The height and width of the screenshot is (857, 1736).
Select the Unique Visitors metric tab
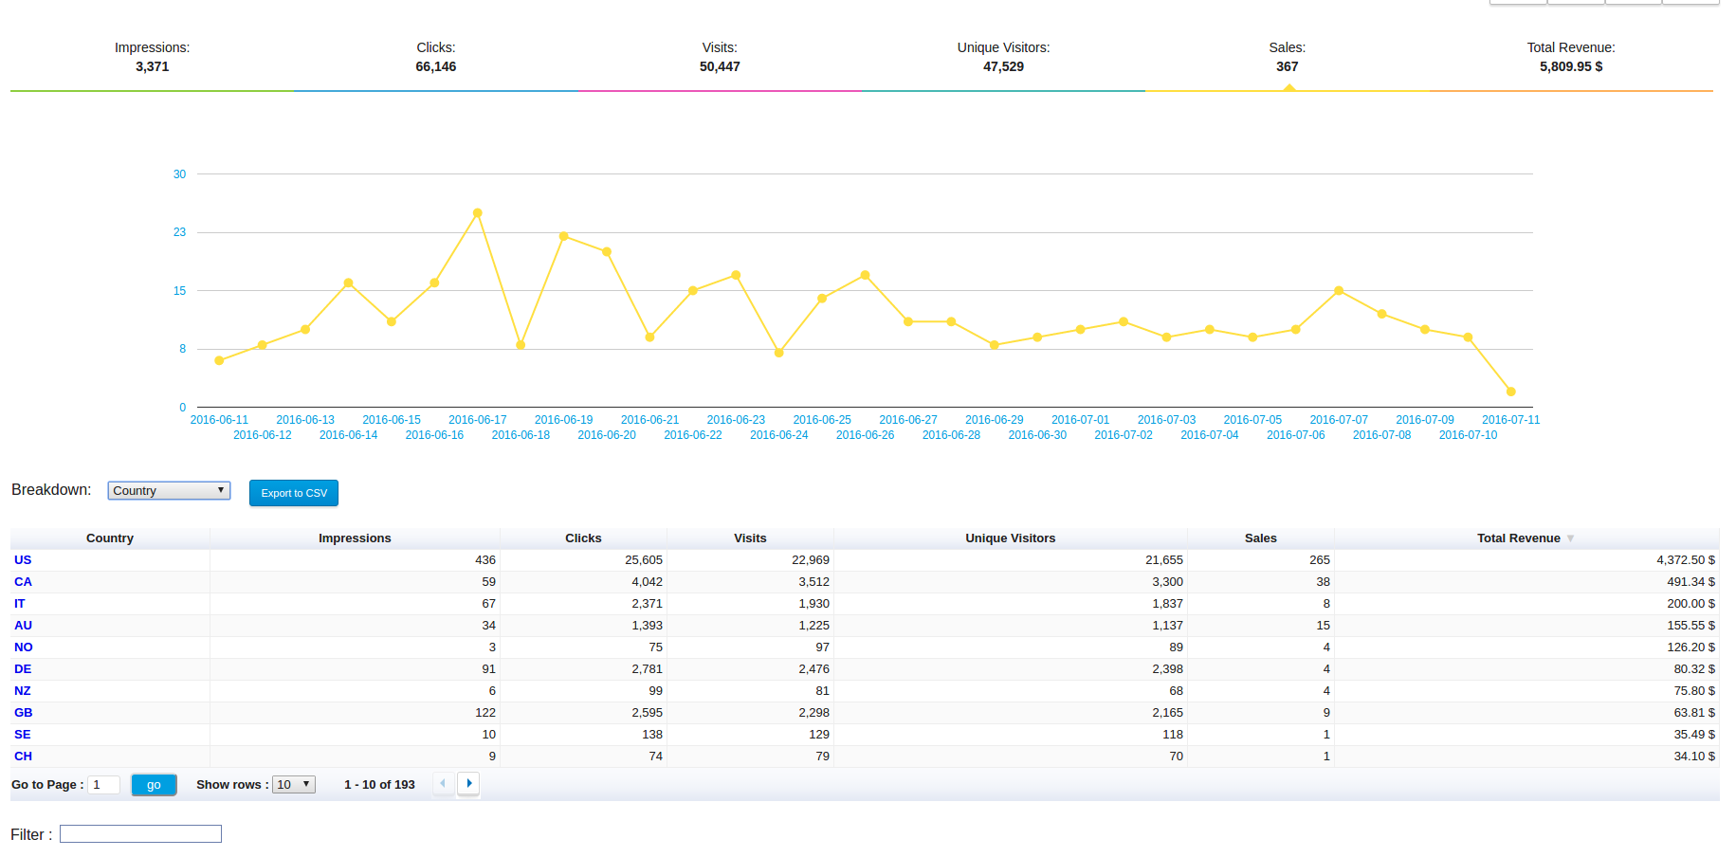coord(1003,57)
